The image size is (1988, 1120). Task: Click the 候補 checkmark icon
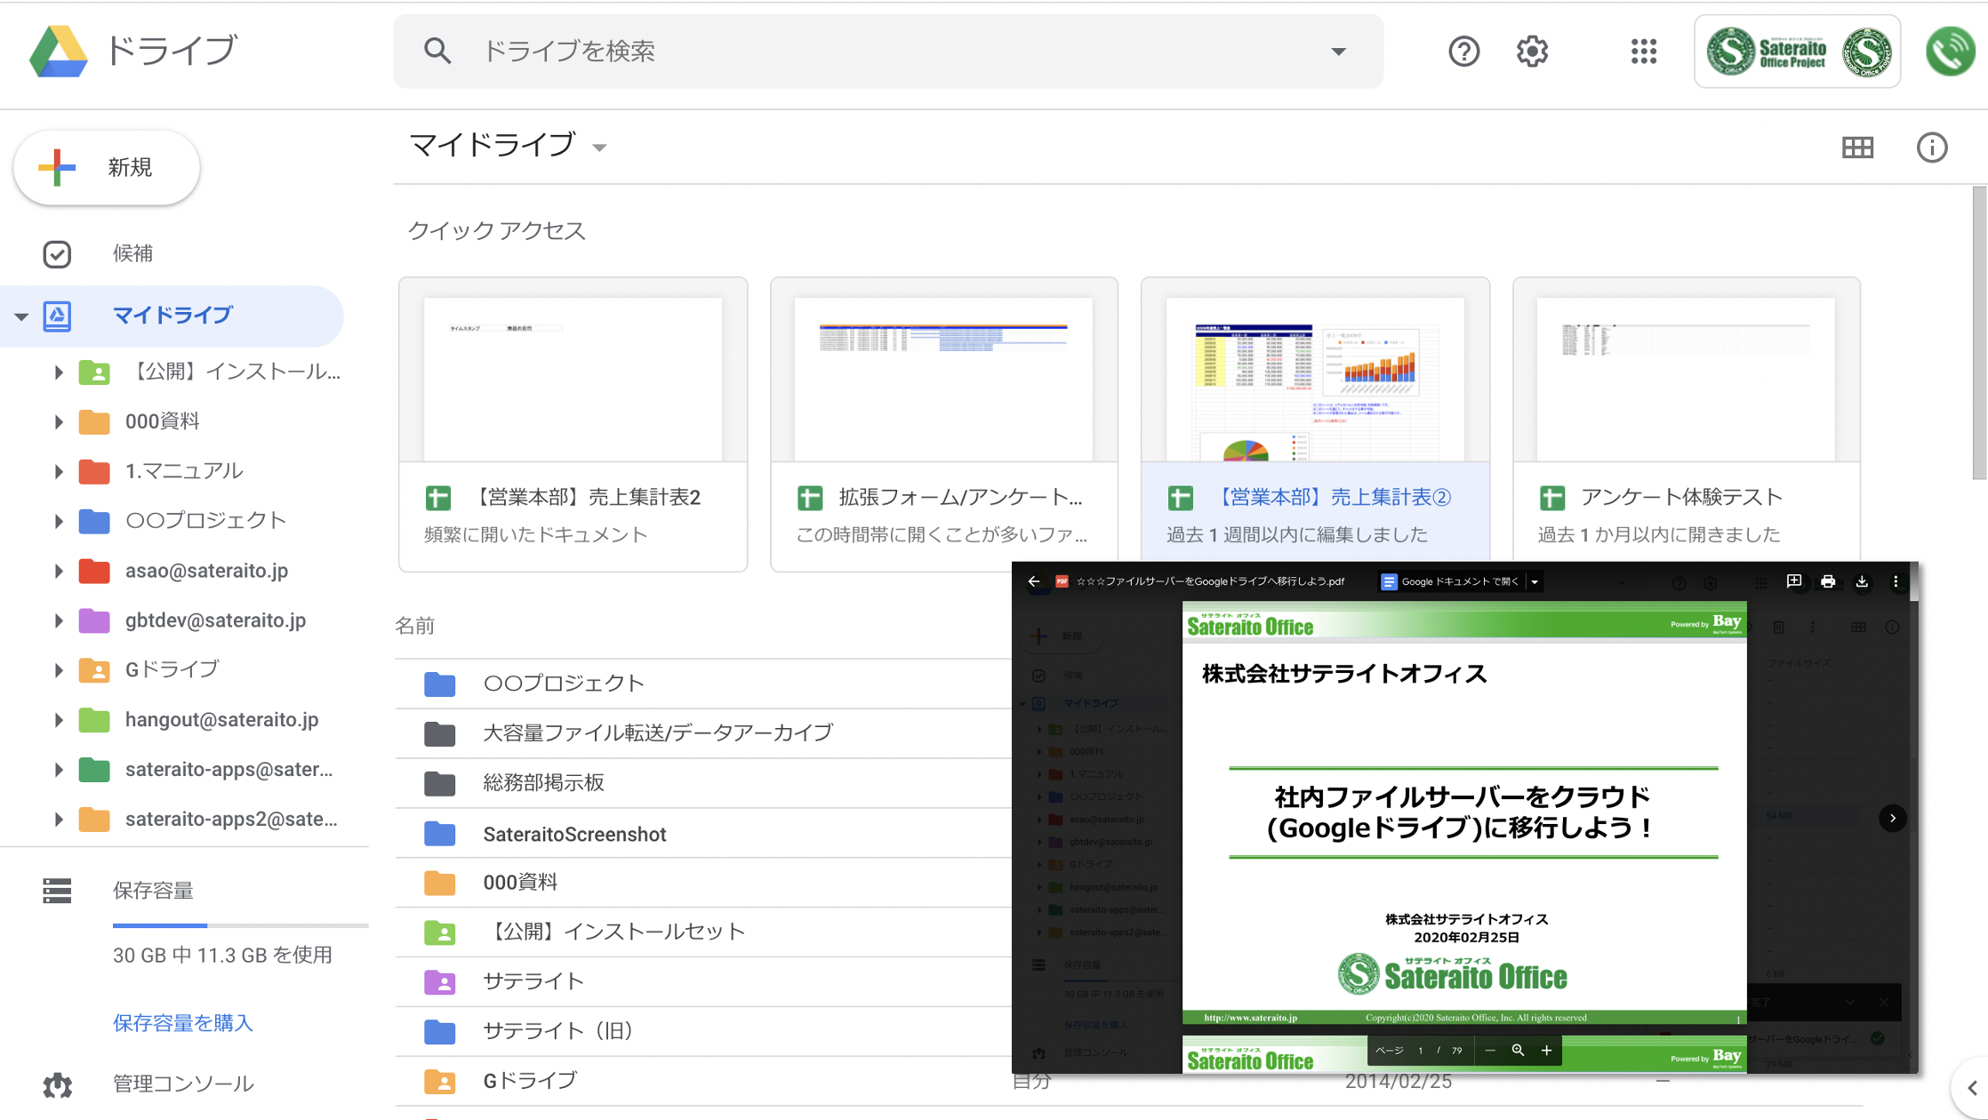tap(57, 254)
